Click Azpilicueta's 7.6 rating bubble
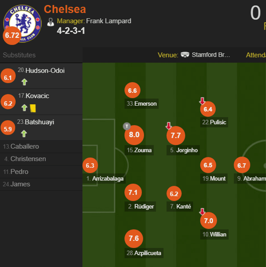 pyautogui.click(x=134, y=238)
